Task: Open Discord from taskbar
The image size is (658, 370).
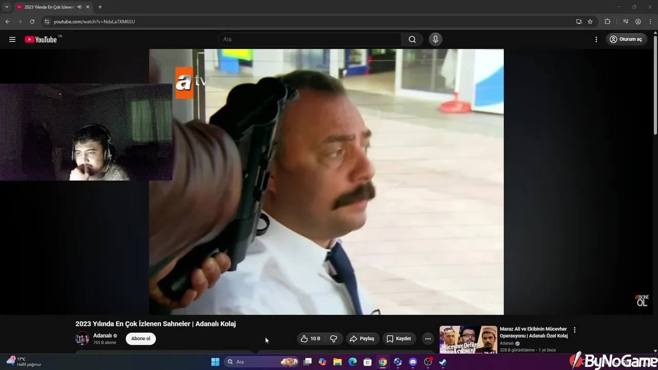Action: click(x=413, y=362)
